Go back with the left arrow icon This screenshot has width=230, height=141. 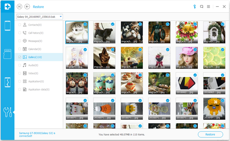point(27,7)
